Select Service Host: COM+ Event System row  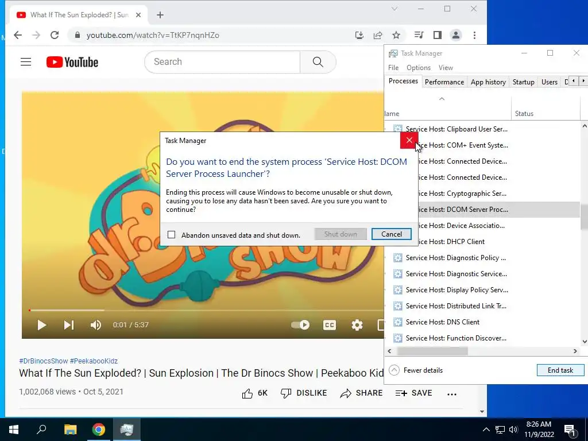(x=499, y=145)
